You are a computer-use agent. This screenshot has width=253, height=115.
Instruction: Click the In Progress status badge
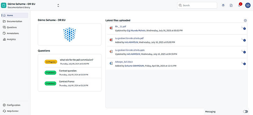click(51, 62)
